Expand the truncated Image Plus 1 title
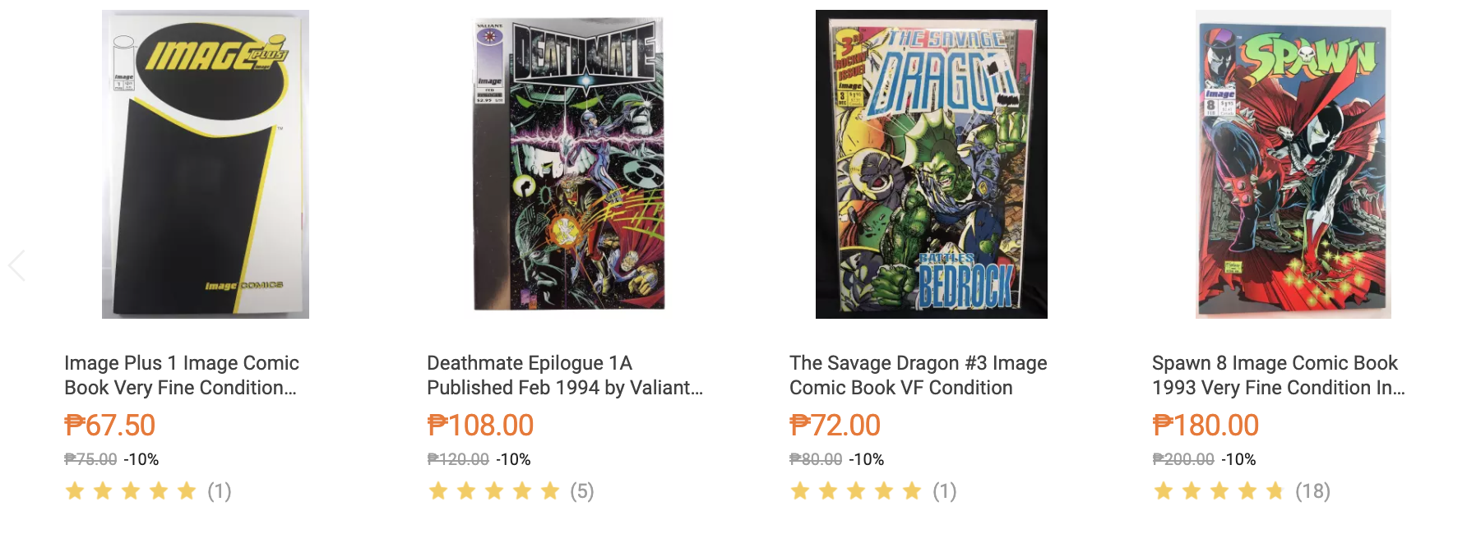This screenshot has width=1467, height=534. [x=183, y=375]
